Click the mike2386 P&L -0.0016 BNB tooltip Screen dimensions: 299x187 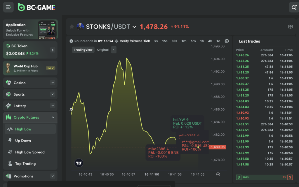coord(163,153)
